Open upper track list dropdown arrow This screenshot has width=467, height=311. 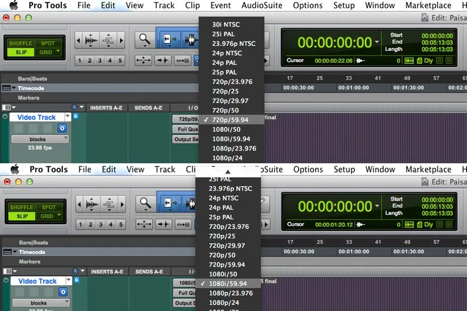click(13, 107)
